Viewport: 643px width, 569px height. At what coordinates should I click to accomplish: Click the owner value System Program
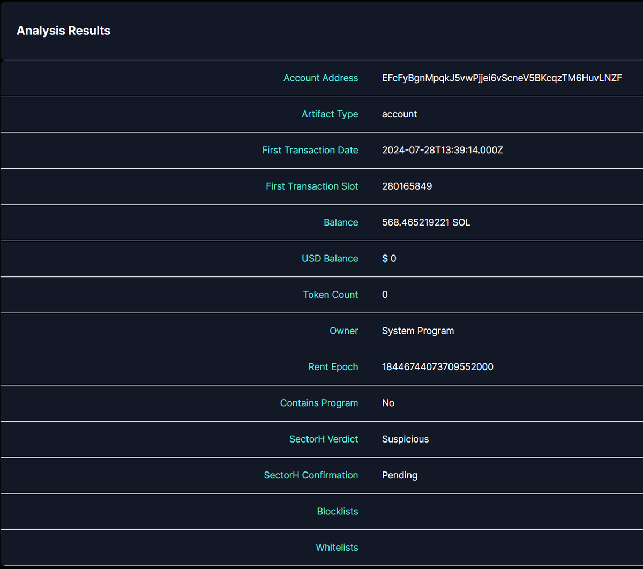[418, 331]
